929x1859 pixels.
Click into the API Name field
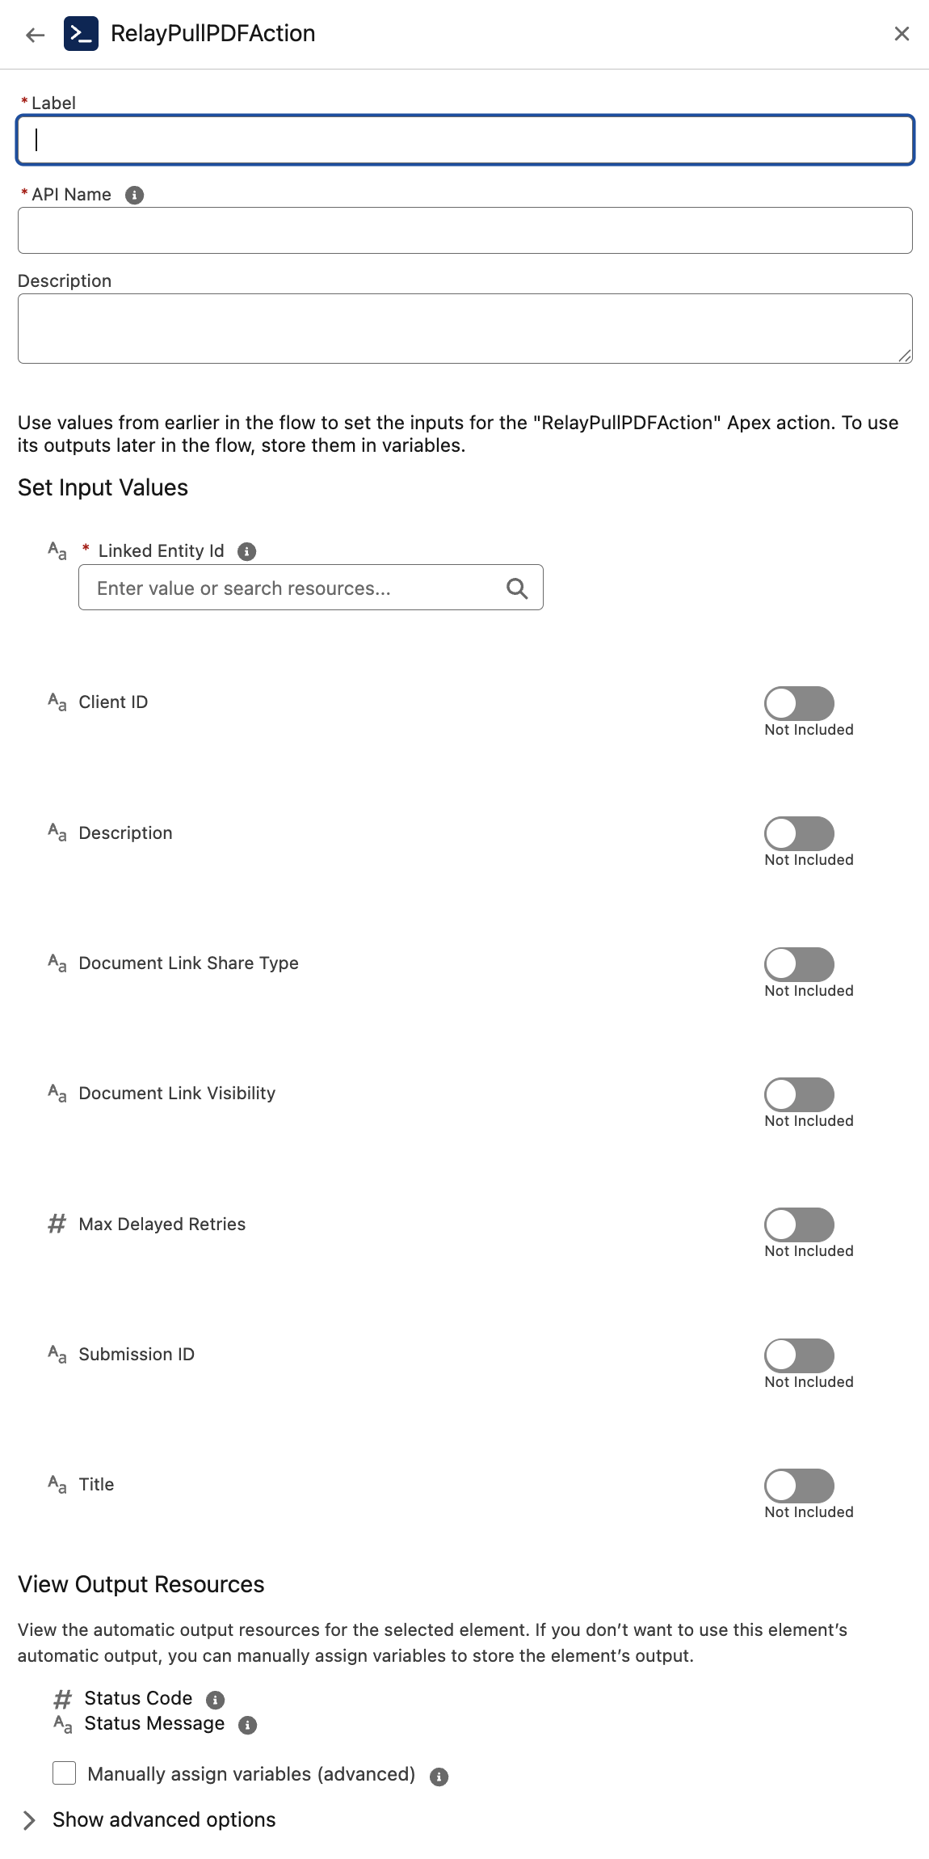pos(465,230)
